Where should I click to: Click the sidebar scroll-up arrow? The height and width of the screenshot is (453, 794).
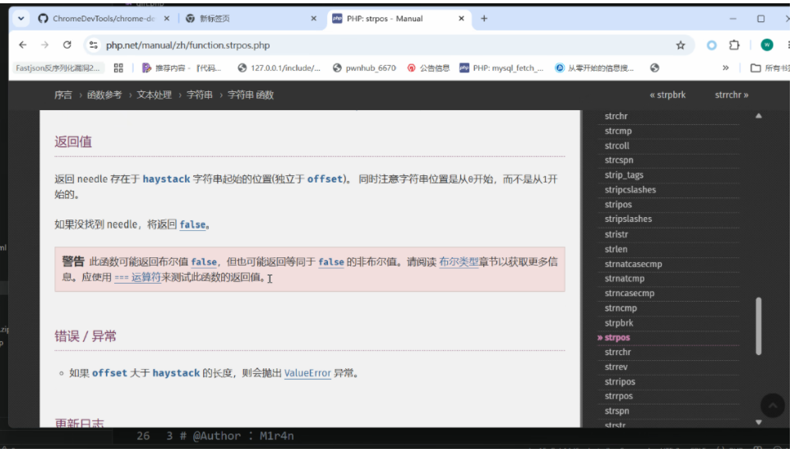pyautogui.click(x=759, y=116)
